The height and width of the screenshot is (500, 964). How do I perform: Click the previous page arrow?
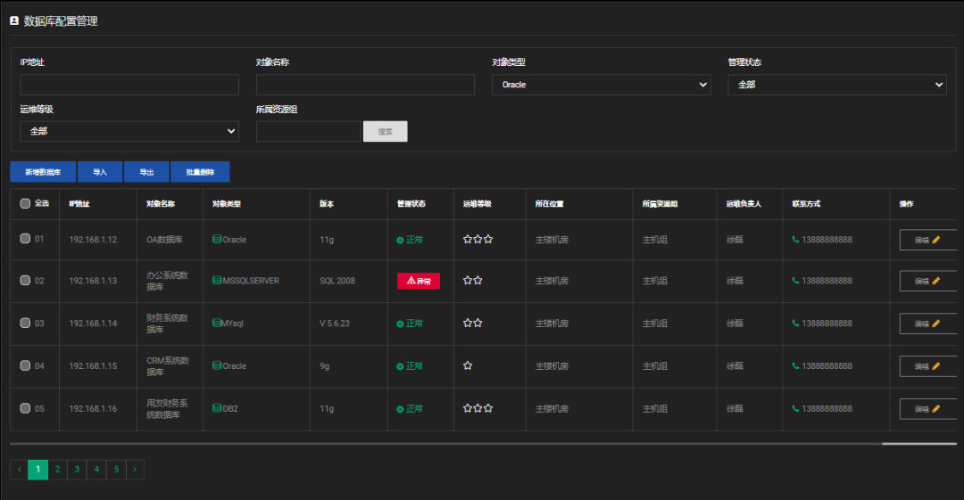point(19,470)
